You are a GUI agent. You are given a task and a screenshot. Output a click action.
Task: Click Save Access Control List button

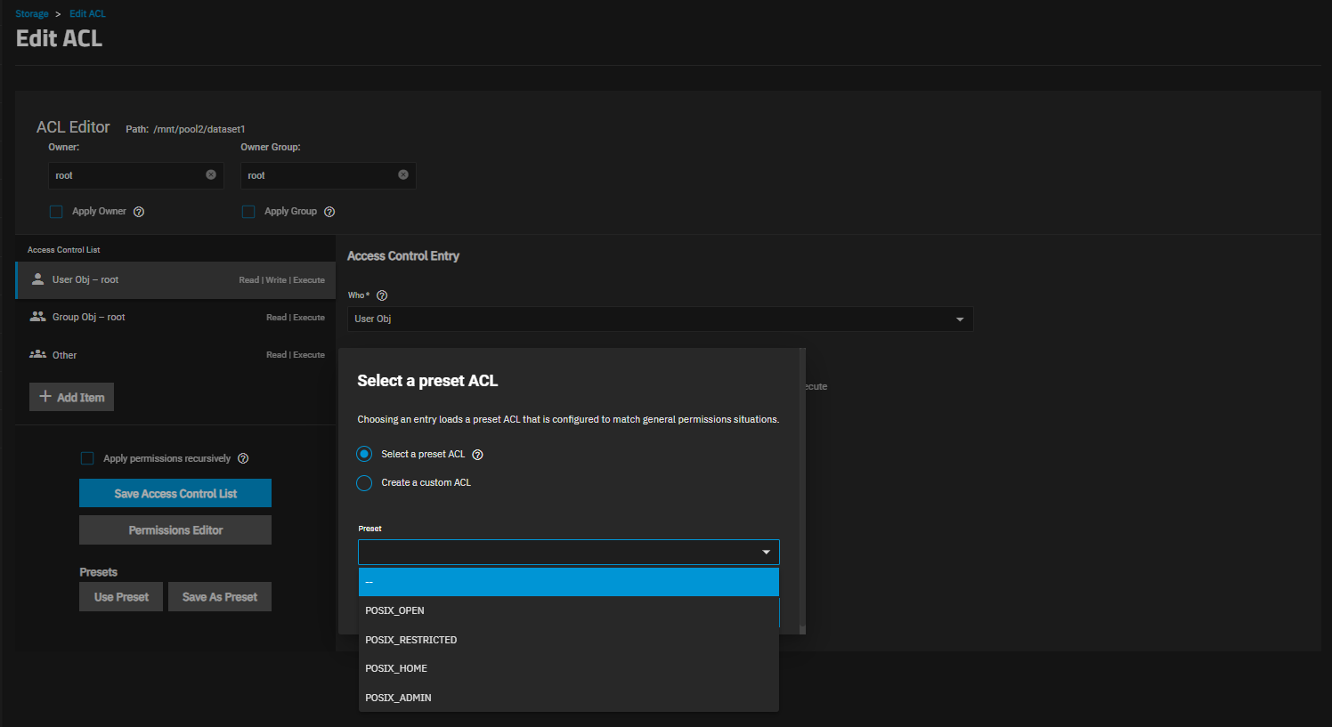(x=175, y=493)
